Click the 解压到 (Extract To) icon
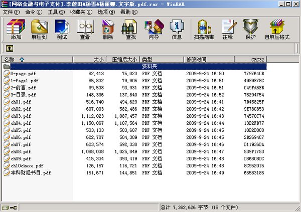Image resolution: width=301 pixels, height=212 pixels. click(39, 29)
